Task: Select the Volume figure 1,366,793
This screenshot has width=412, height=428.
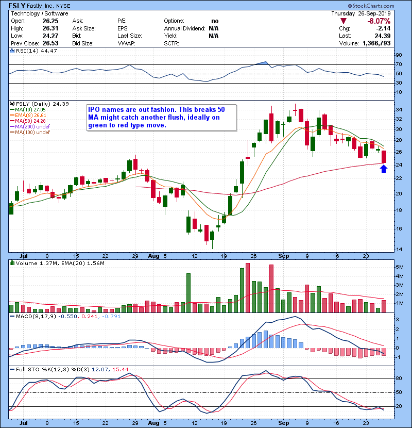Action: coord(376,43)
